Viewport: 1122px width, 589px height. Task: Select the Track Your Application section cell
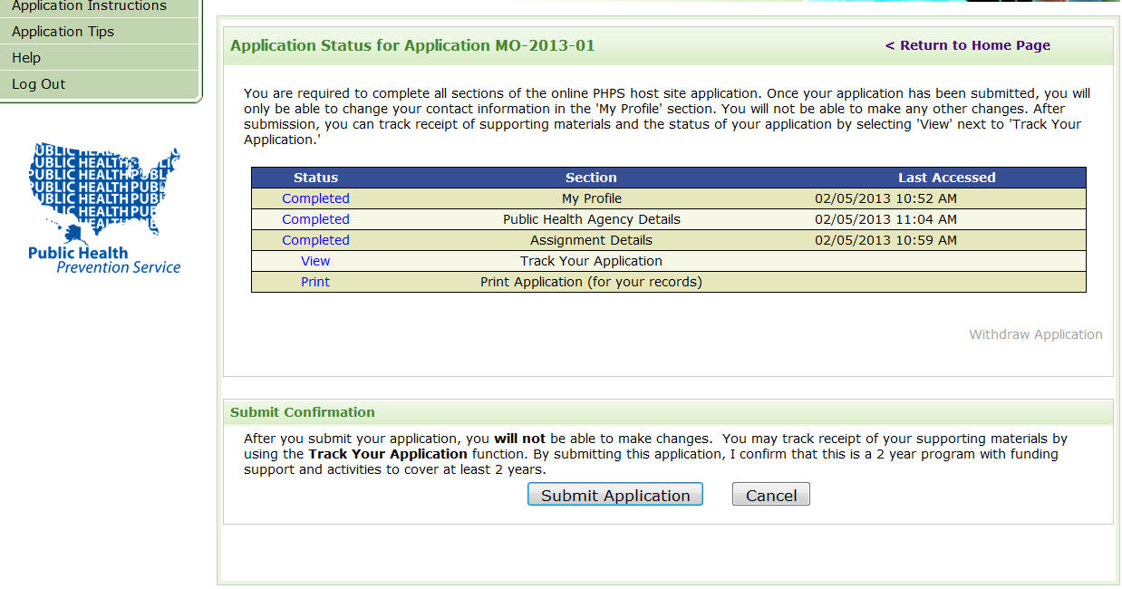click(591, 261)
